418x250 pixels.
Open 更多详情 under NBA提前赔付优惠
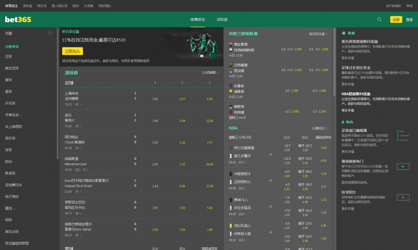pyautogui.click(x=347, y=111)
